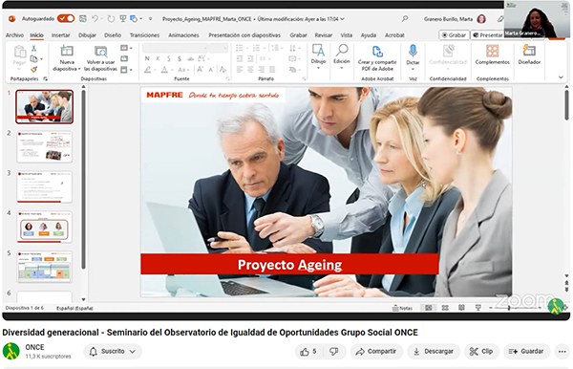Image resolution: width=573 pixels, height=369 pixels.
Task: Open the Diseñador pane icon
Action: 529,51
